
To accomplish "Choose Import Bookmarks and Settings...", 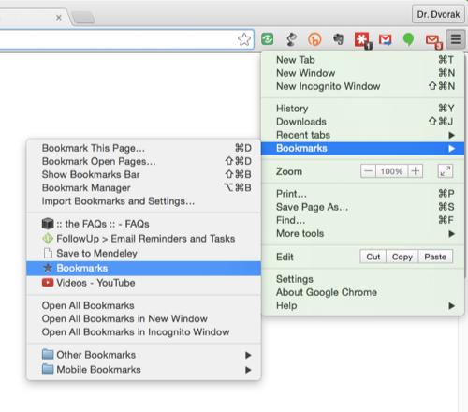I will click(x=143, y=201).
